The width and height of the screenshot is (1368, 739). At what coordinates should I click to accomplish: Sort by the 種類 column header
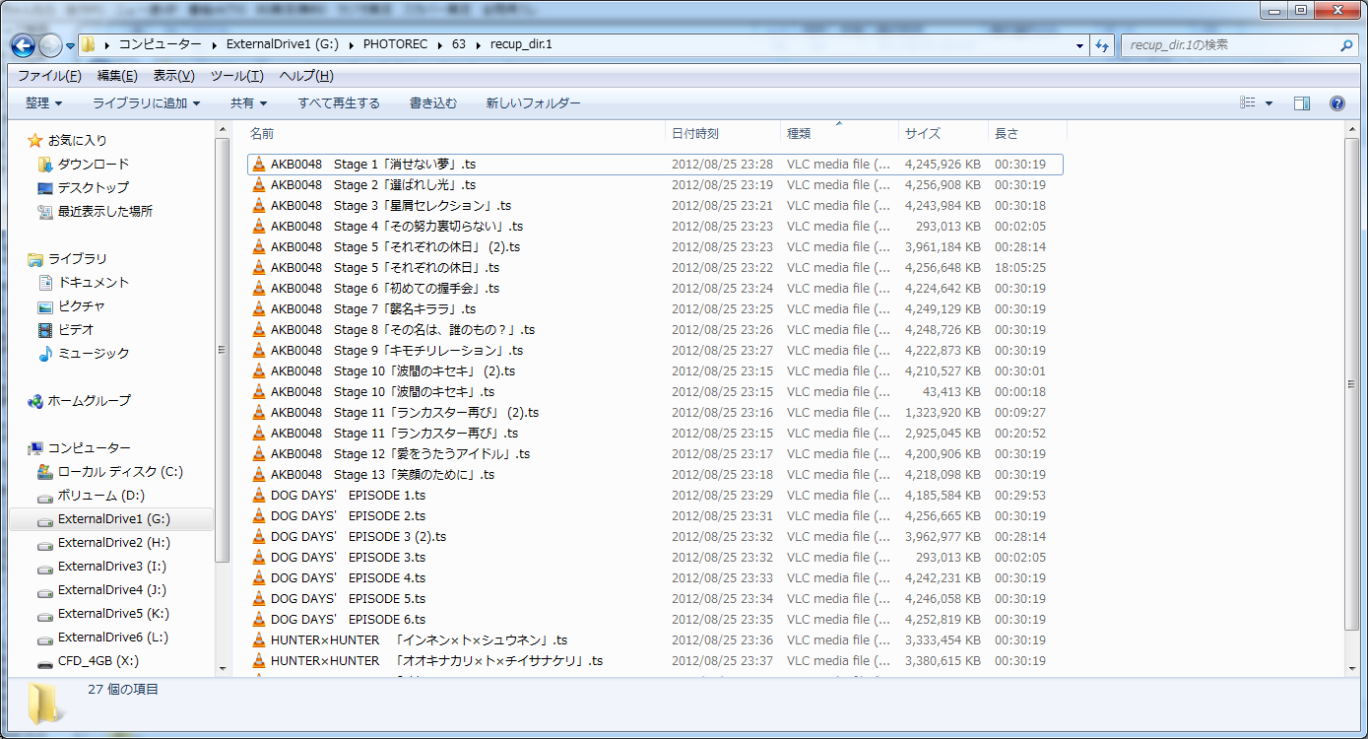(x=839, y=133)
